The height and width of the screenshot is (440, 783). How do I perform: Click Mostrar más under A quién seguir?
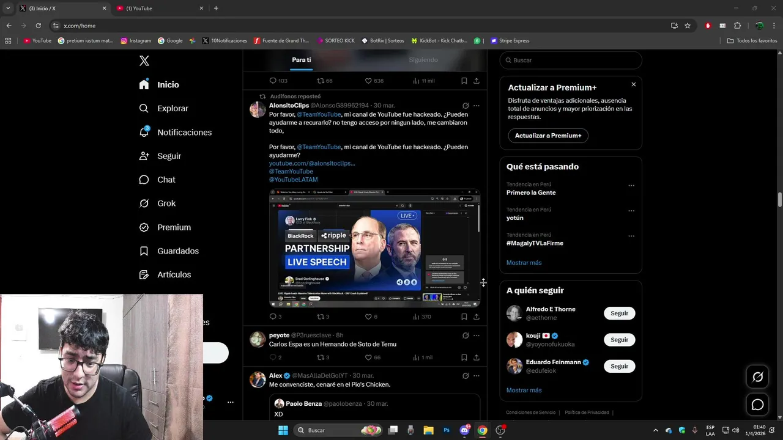click(524, 391)
